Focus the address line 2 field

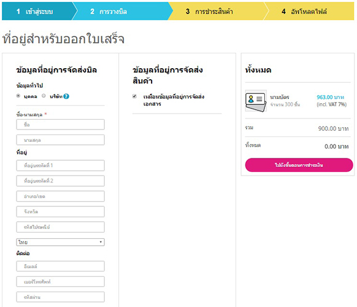point(60,181)
